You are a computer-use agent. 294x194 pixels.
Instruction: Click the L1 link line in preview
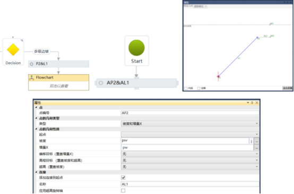point(238,57)
